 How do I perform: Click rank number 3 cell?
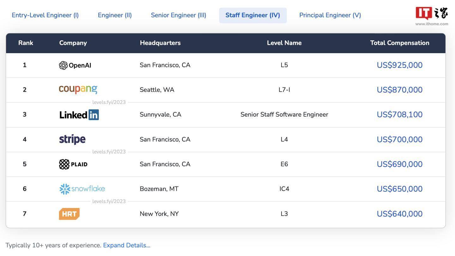[x=25, y=114]
